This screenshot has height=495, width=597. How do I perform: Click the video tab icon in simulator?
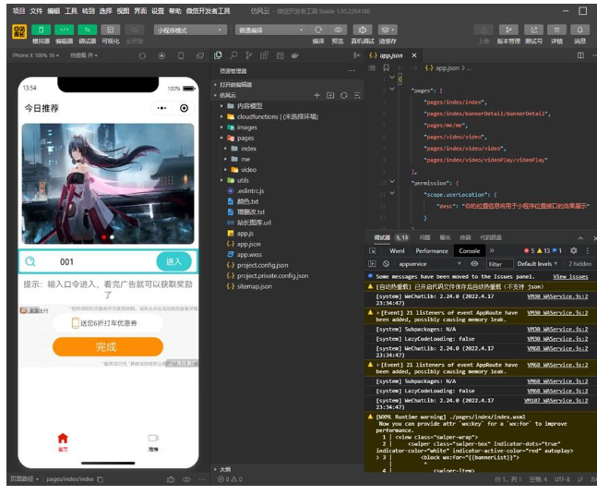[153, 441]
